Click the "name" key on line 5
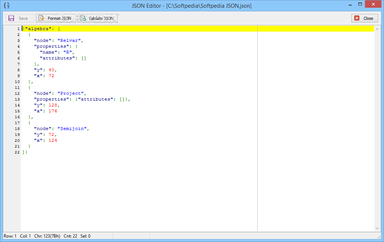This screenshot has height=242, width=384. (49, 53)
